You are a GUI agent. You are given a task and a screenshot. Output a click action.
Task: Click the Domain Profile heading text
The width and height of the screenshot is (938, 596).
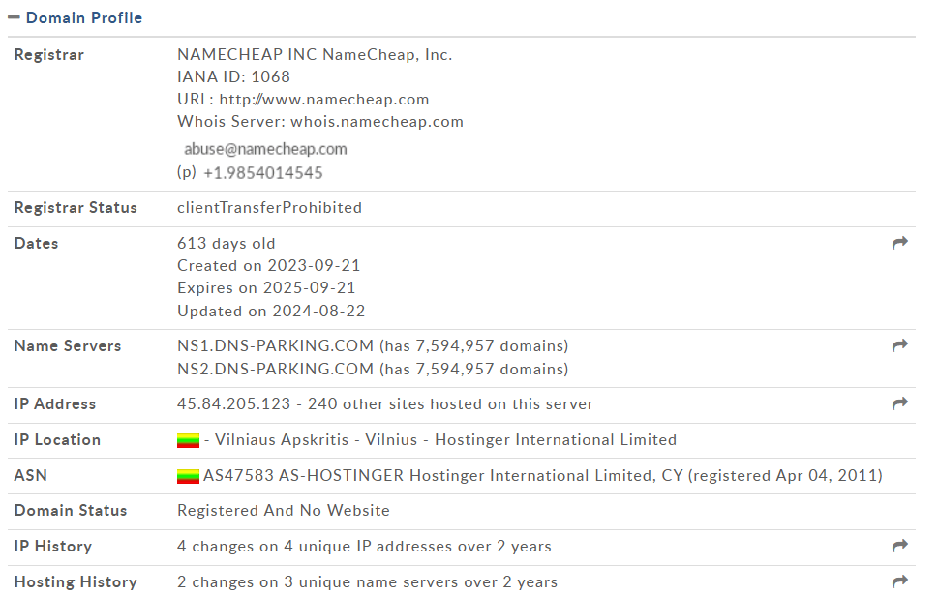84,18
